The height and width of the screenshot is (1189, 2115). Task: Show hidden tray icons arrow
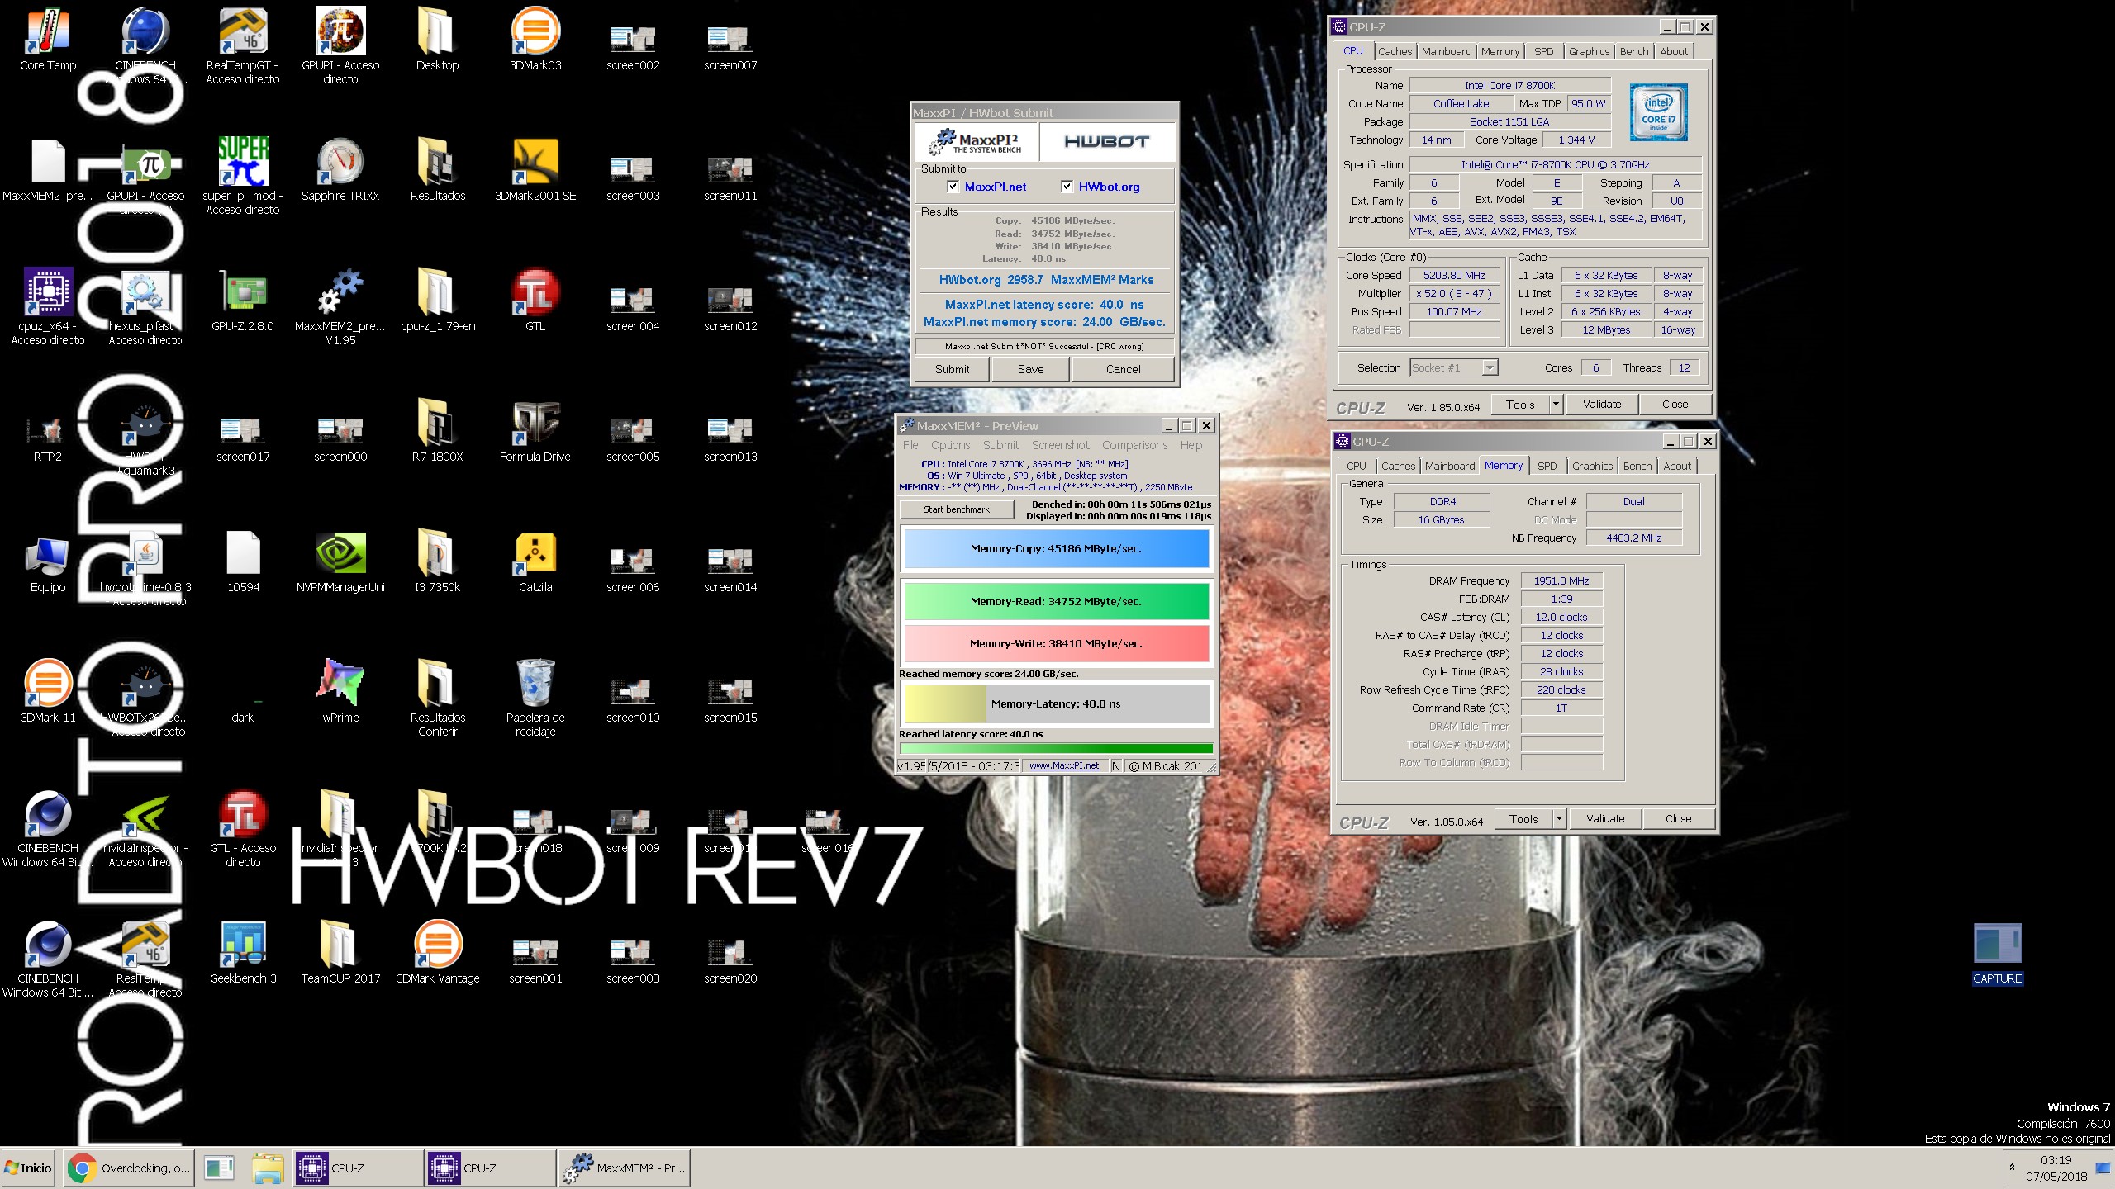click(x=2012, y=1168)
